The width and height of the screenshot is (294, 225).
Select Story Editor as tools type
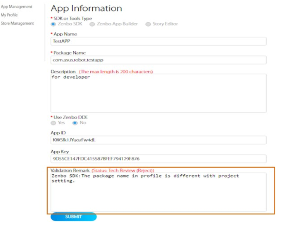[148, 24]
